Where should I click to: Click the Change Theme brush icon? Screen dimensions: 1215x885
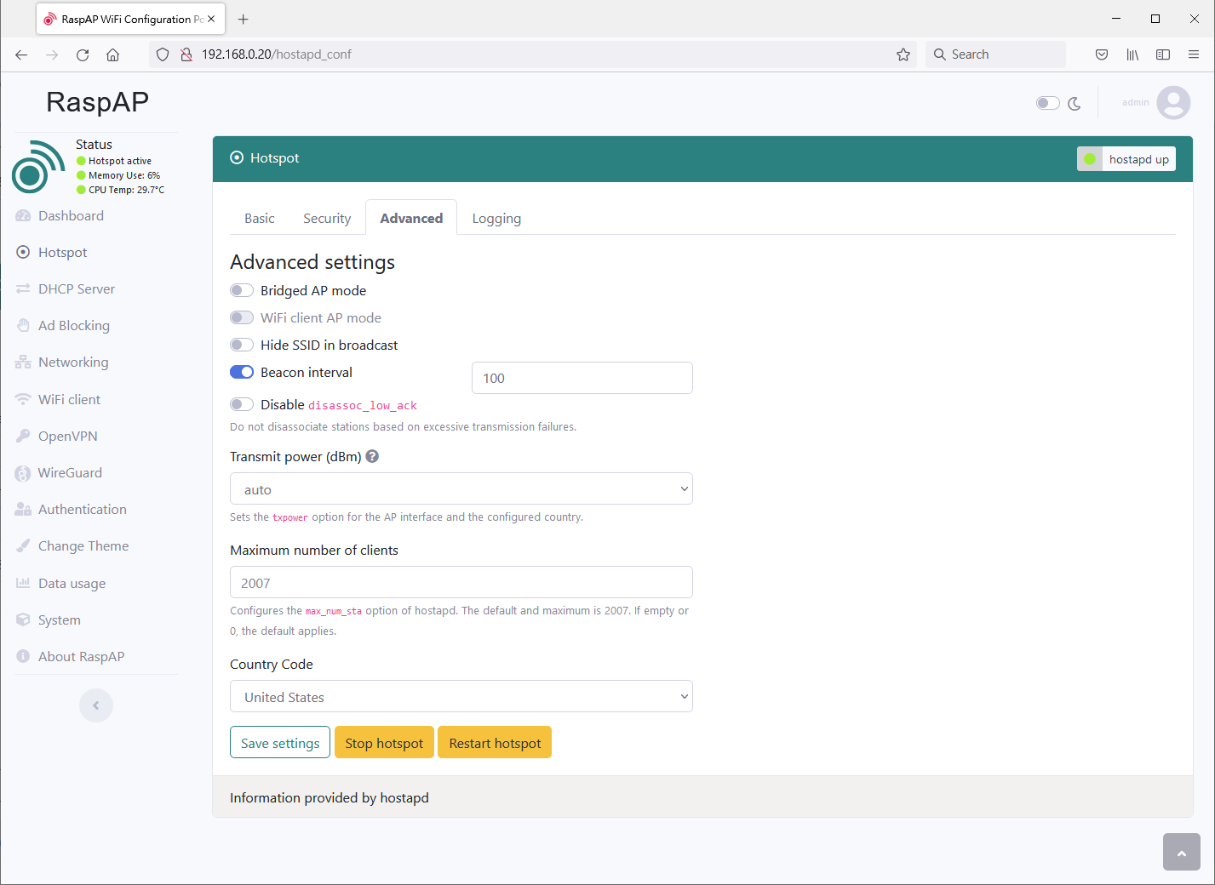23,546
